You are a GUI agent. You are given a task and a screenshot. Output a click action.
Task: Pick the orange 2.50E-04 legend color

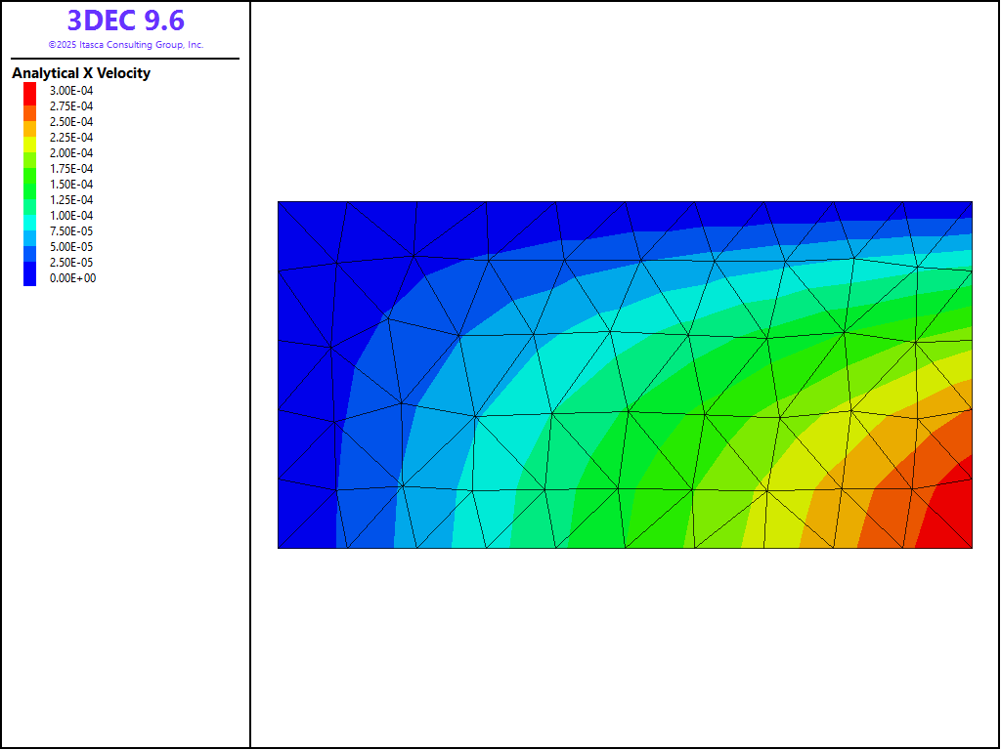29,123
